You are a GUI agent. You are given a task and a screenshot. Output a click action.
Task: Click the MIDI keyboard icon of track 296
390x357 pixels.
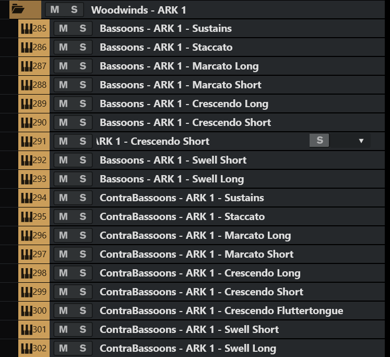click(27, 235)
